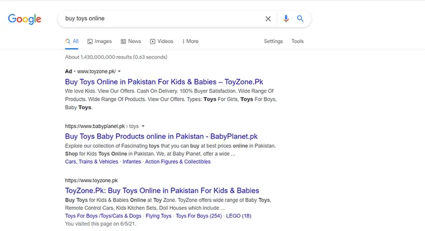Start voice search with microphone icon
This screenshot has width=425, height=231.
(x=286, y=19)
